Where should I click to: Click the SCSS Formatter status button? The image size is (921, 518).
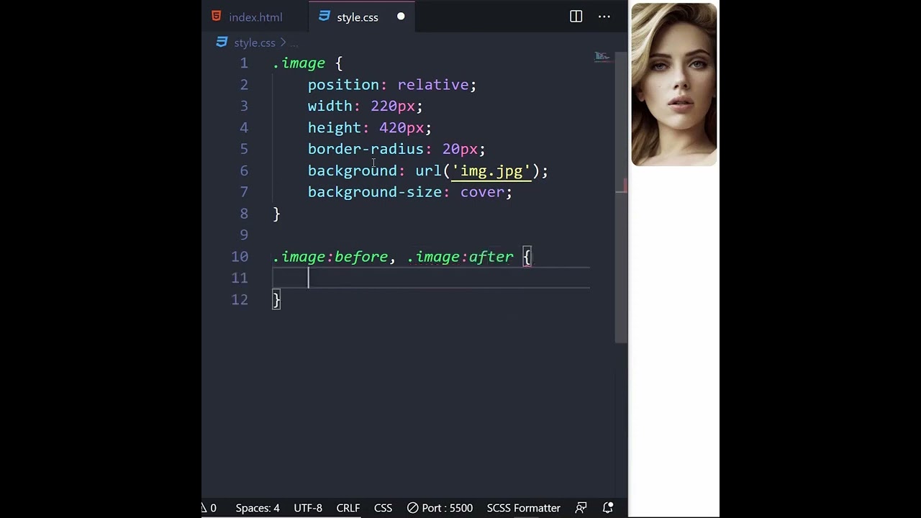(523, 508)
